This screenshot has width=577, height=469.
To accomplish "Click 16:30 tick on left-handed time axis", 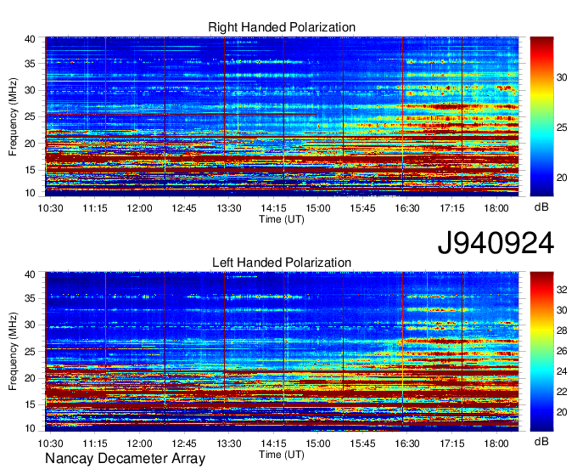I will coord(407,444).
